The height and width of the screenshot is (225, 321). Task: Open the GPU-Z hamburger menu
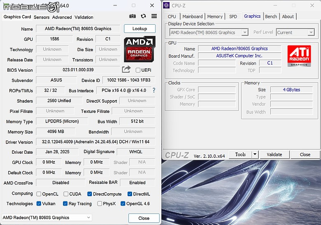(x=154, y=16)
